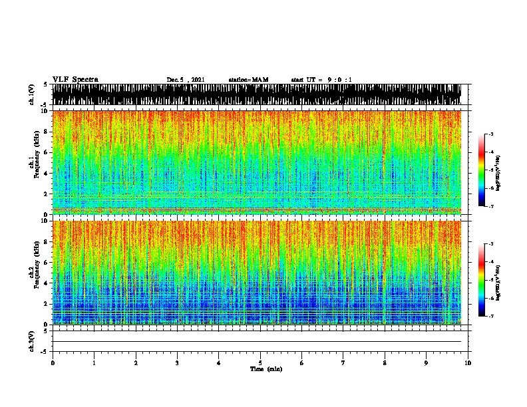Click the ch.2 frequency axis tick "2"
The image size is (527, 407).
click(x=47, y=304)
